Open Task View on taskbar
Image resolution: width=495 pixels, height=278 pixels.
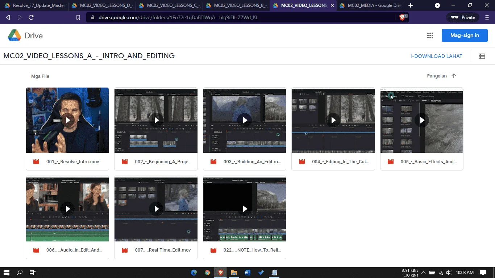pos(33,273)
